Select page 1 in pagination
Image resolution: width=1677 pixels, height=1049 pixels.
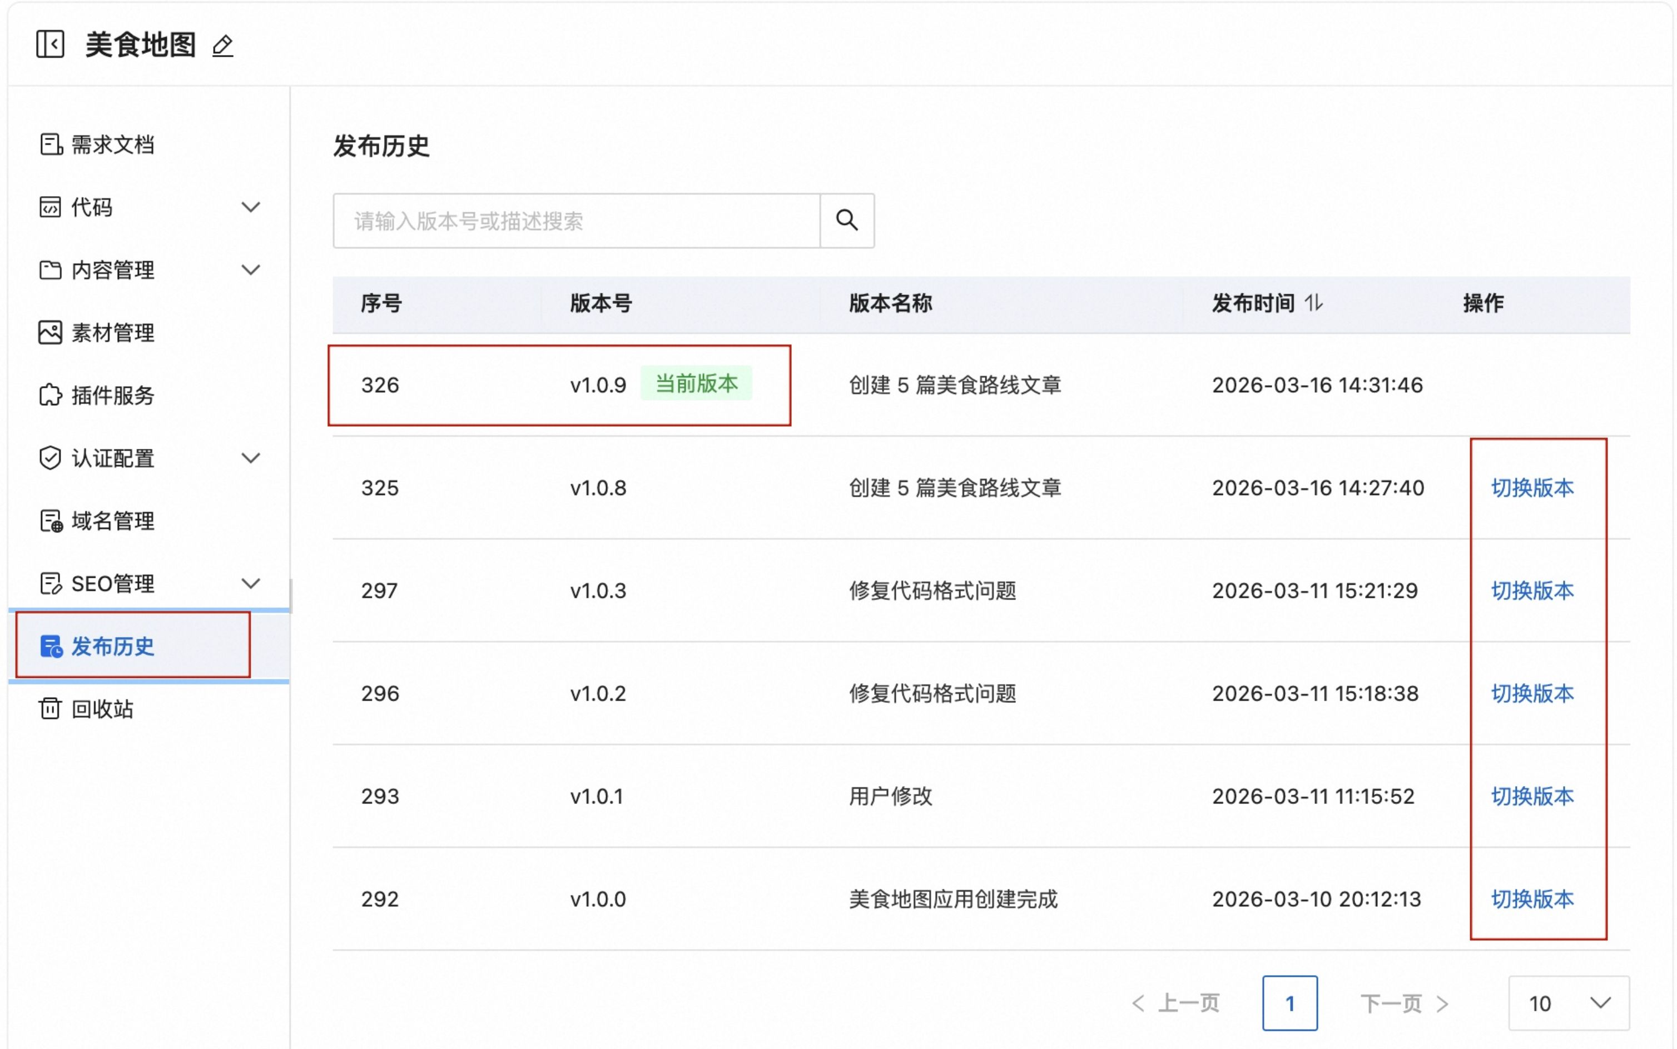pyautogui.click(x=1289, y=1002)
